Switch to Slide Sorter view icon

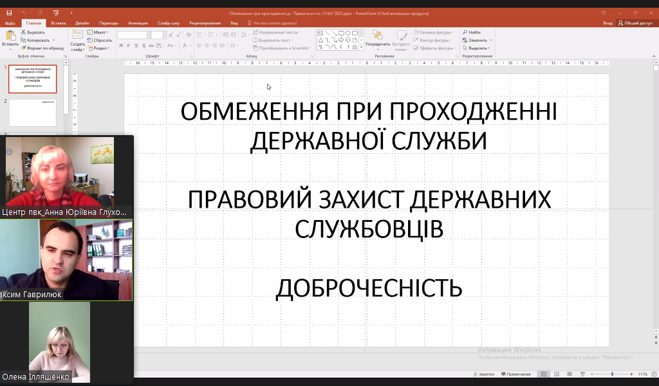[x=557, y=374]
